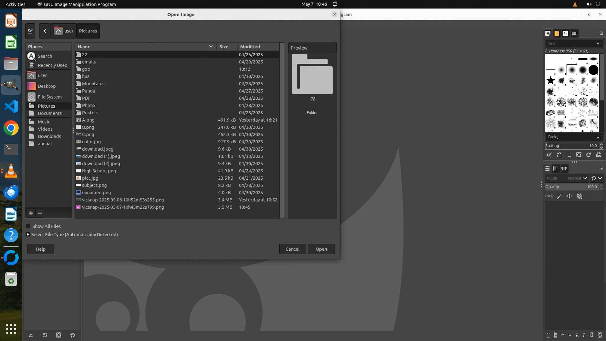Click the type-a-file-name edit icon

30,31
